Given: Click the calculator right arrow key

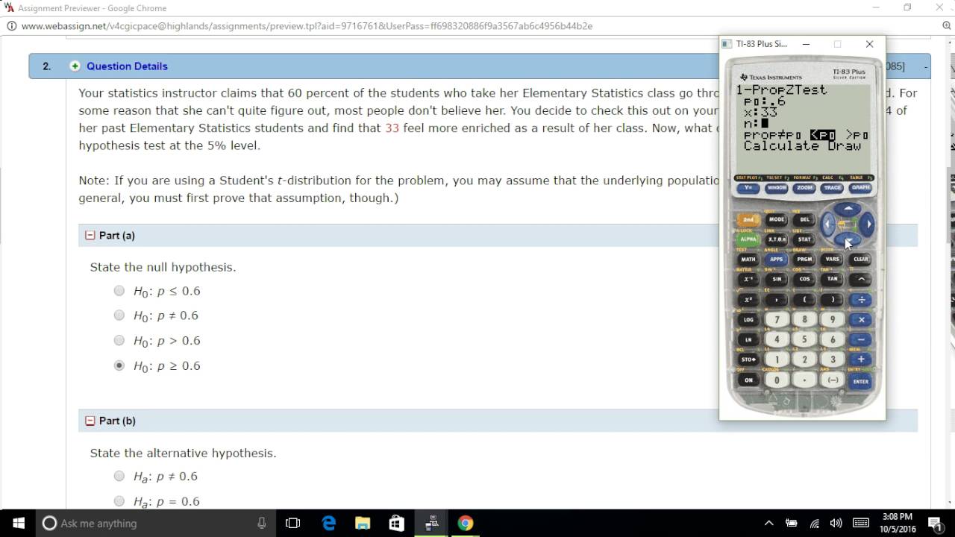Looking at the screenshot, I should pos(867,224).
